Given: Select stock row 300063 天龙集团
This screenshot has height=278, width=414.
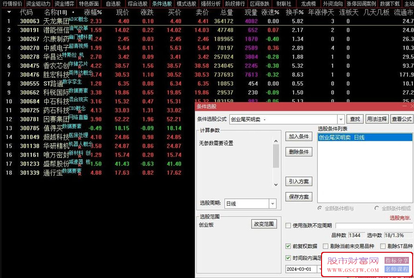Looking at the screenshot, I should [207, 21].
